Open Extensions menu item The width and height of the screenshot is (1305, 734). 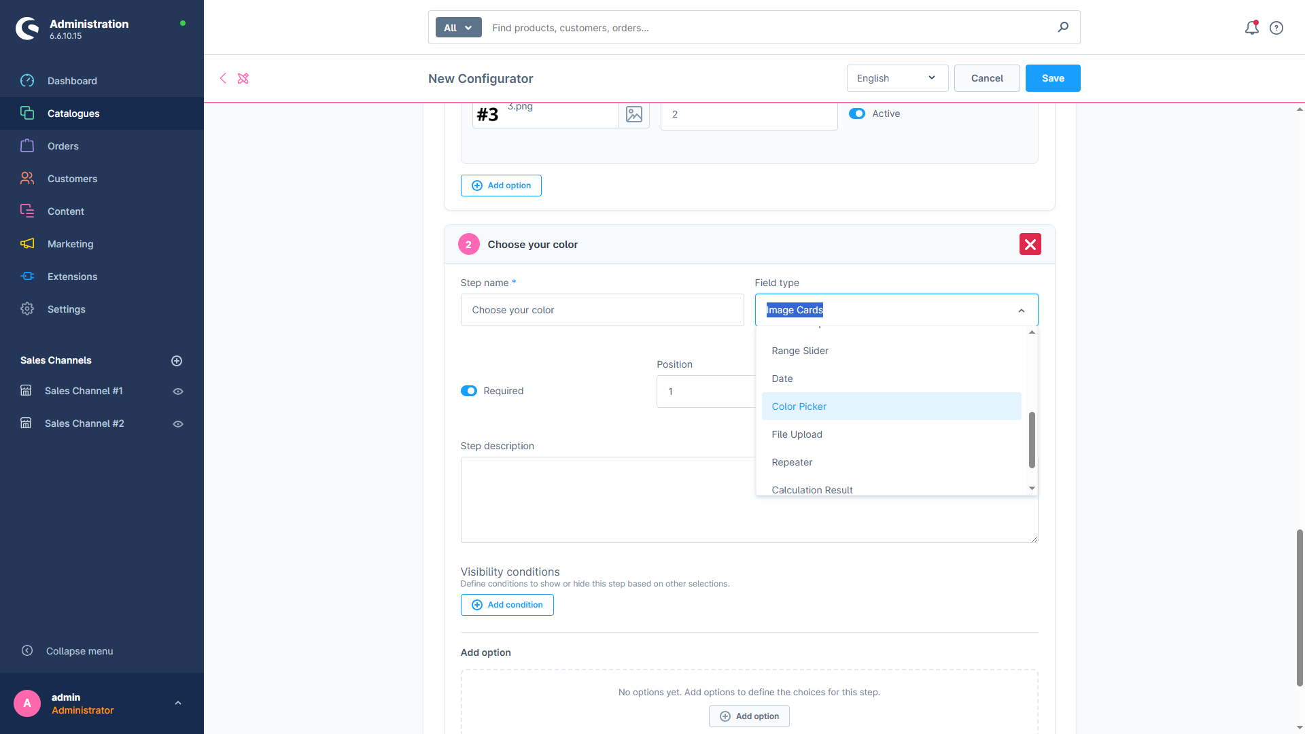pos(102,277)
